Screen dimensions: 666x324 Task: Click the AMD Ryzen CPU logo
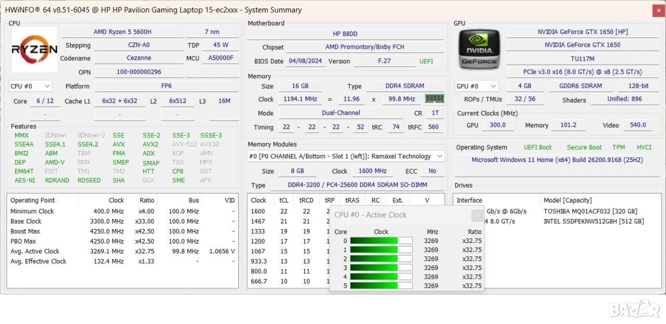tap(34, 49)
